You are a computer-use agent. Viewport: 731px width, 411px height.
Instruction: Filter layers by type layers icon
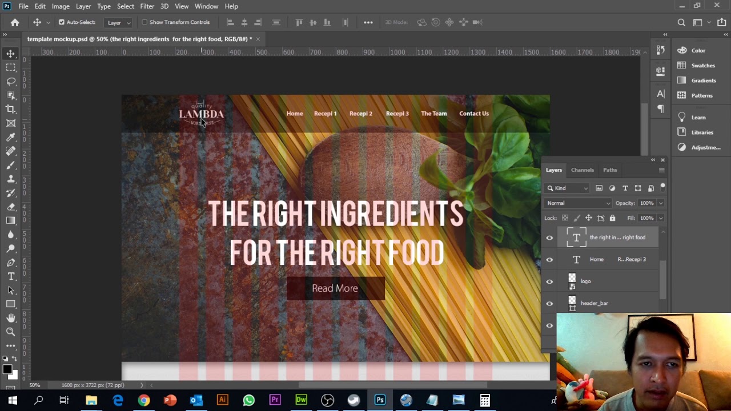click(x=625, y=188)
